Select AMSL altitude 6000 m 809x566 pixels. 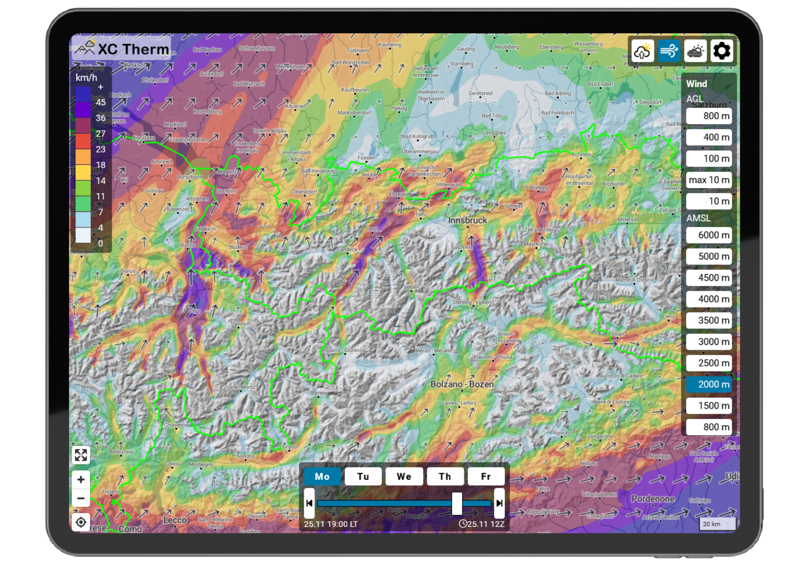click(x=709, y=235)
